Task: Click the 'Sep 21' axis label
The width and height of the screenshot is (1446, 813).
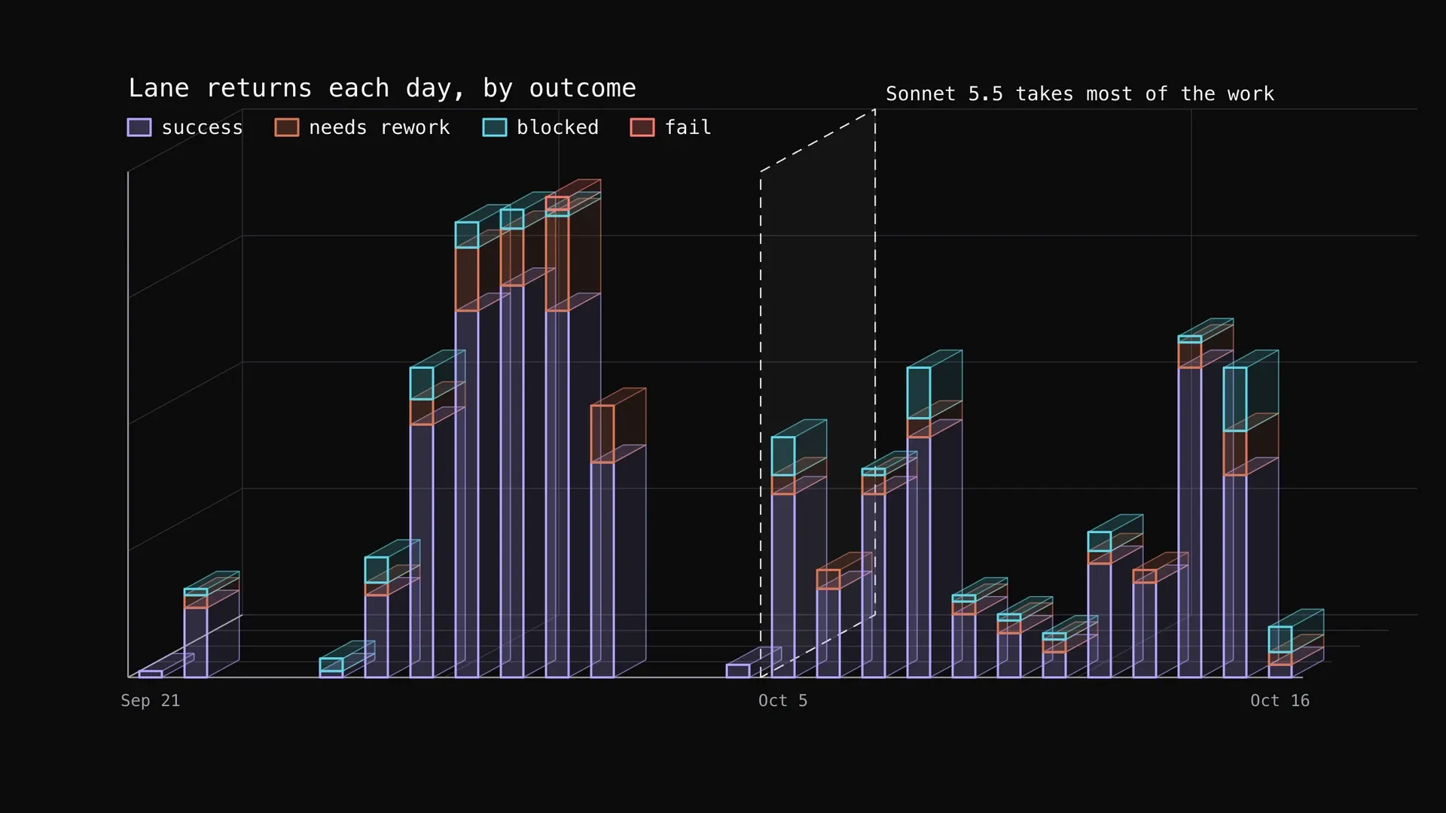Action: [151, 701]
